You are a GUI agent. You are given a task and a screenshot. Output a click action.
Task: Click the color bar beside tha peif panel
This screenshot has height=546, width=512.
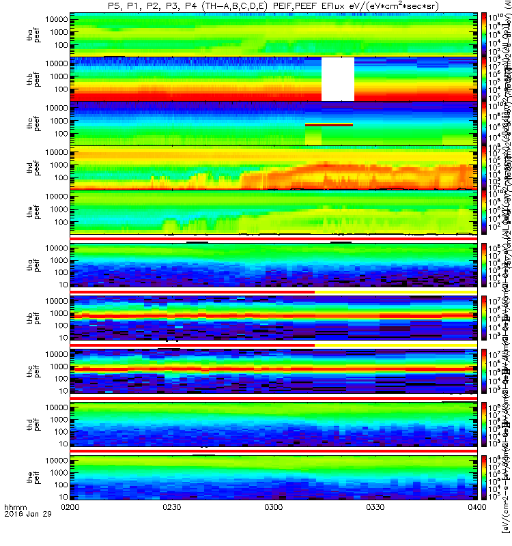tap(484, 265)
